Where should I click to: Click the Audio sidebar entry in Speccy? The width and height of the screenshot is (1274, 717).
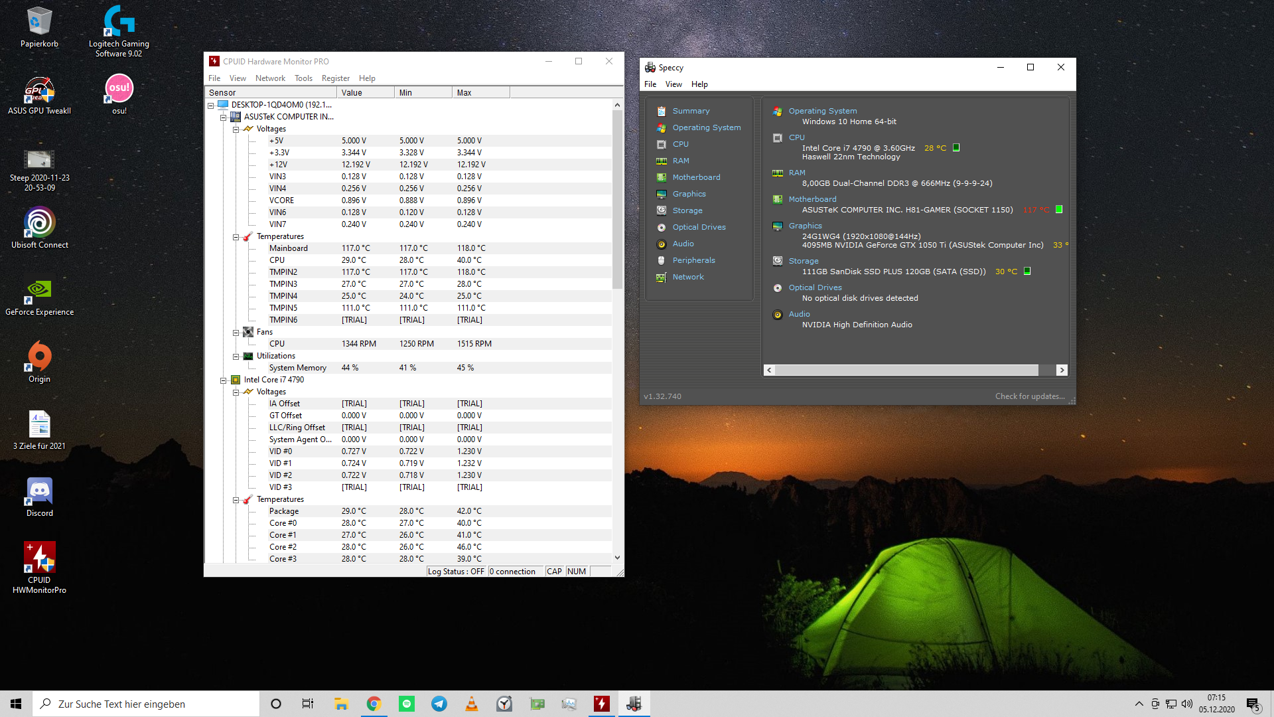[683, 244]
